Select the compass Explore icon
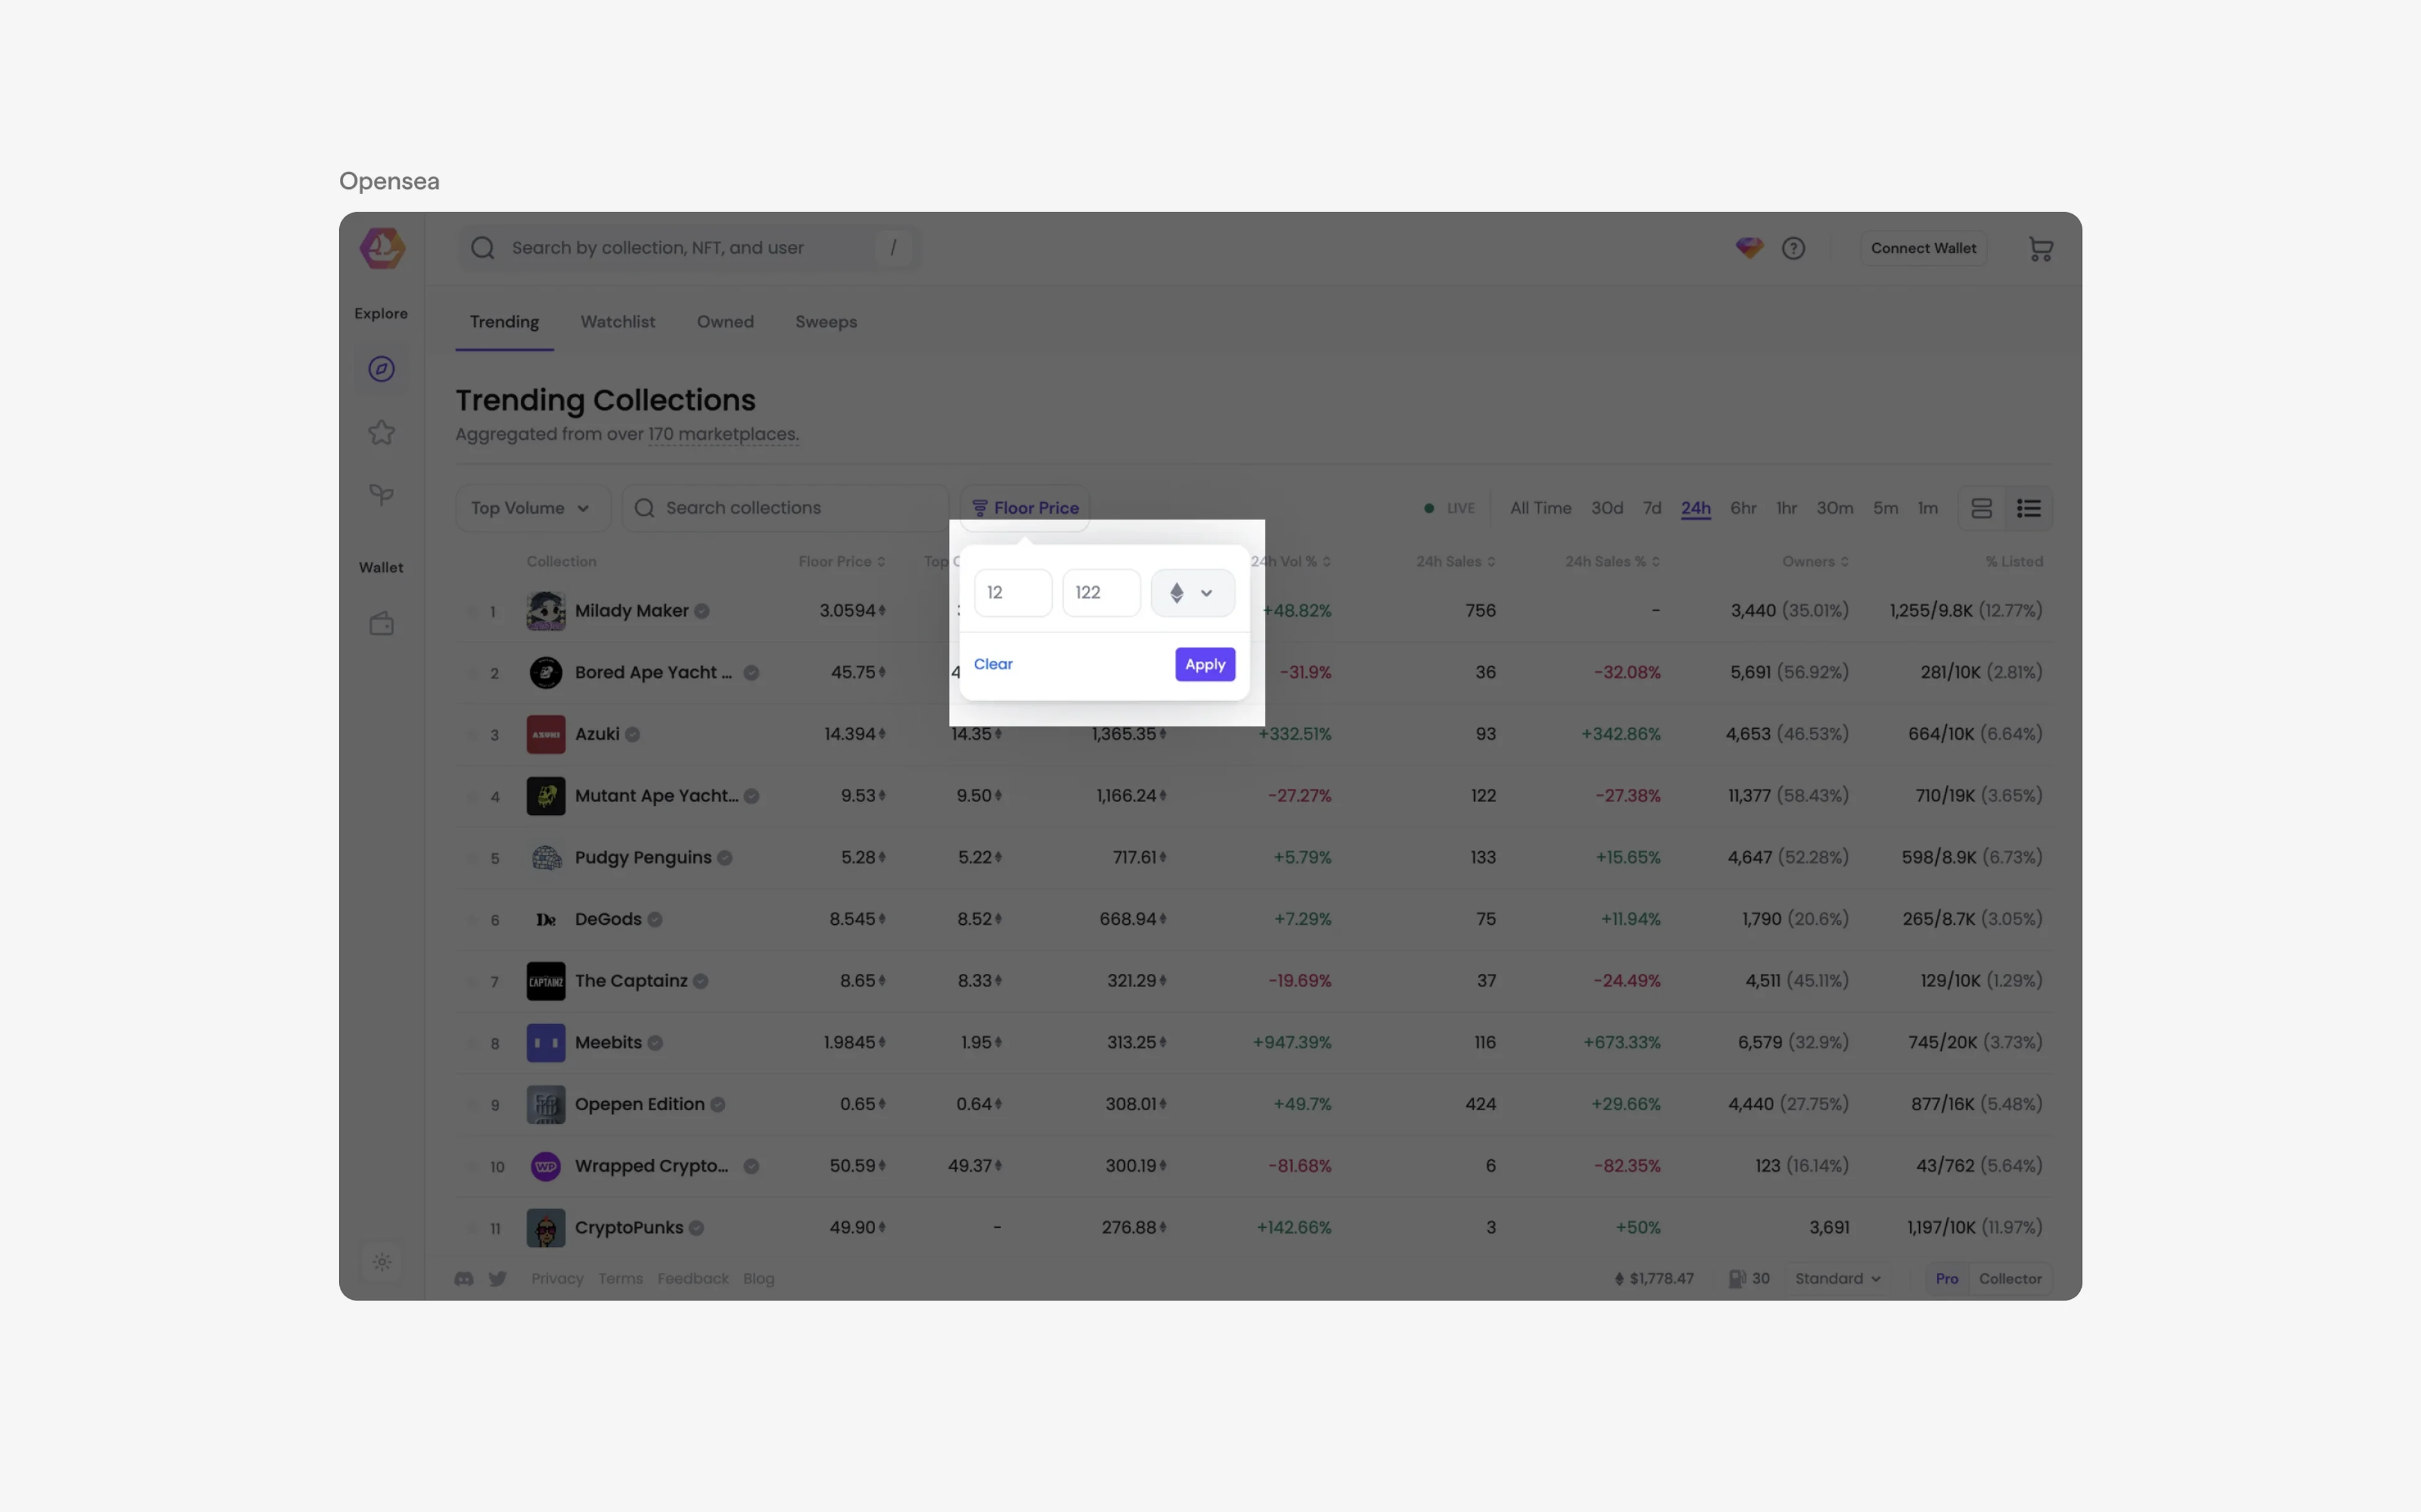 click(x=381, y=368)
